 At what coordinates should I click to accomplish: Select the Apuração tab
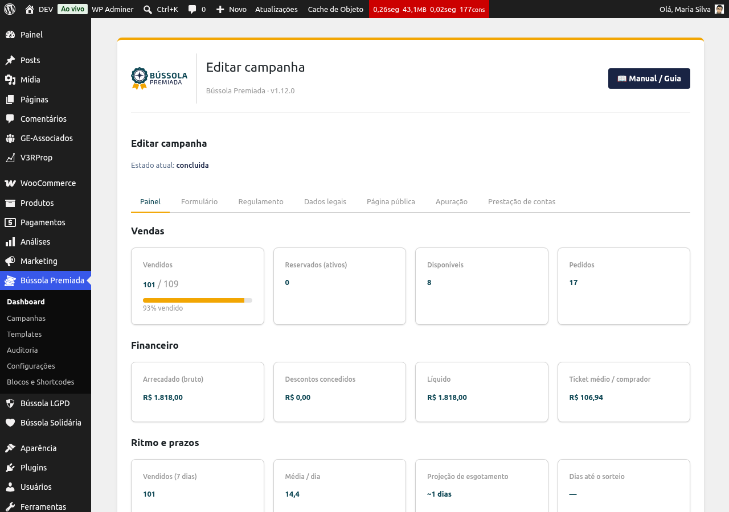coord(452,202)
